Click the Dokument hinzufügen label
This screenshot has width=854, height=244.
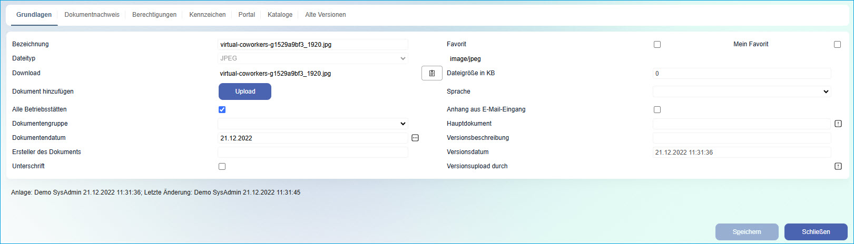(x=43, y=91)
